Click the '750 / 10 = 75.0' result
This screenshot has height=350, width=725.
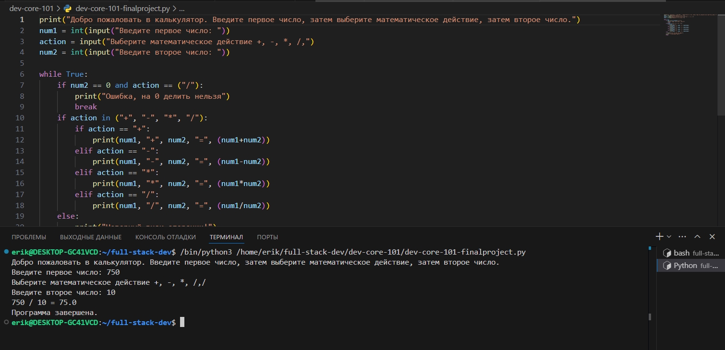point(44,303)
